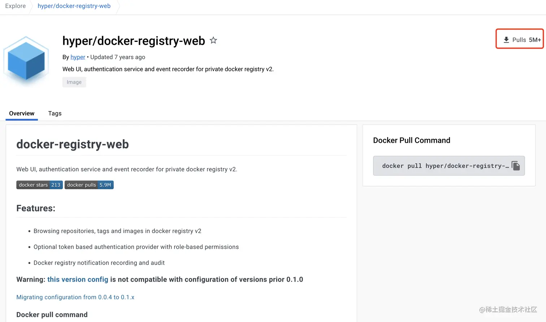This screenshot has width=546, height=322.
Task: Click the download icon beside Pulls
Action: coord(506,40)
